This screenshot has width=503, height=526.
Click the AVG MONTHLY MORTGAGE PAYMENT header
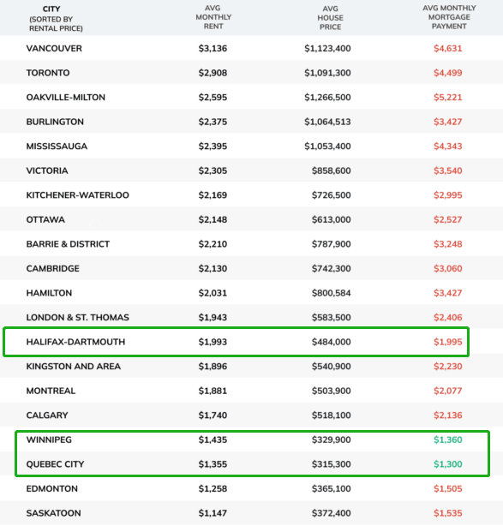[x=449, y=17]
